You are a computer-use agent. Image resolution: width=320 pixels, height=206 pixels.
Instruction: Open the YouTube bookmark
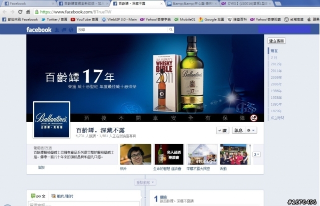coord(84,19)
